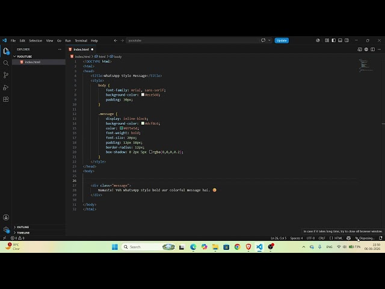Click the html breadcrumb item
Image resolution: width=385 pixels, height=289 pixels.
[100, 57]
